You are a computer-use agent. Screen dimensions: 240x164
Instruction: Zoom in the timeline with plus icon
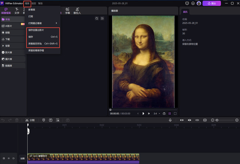tap(237, 120)
